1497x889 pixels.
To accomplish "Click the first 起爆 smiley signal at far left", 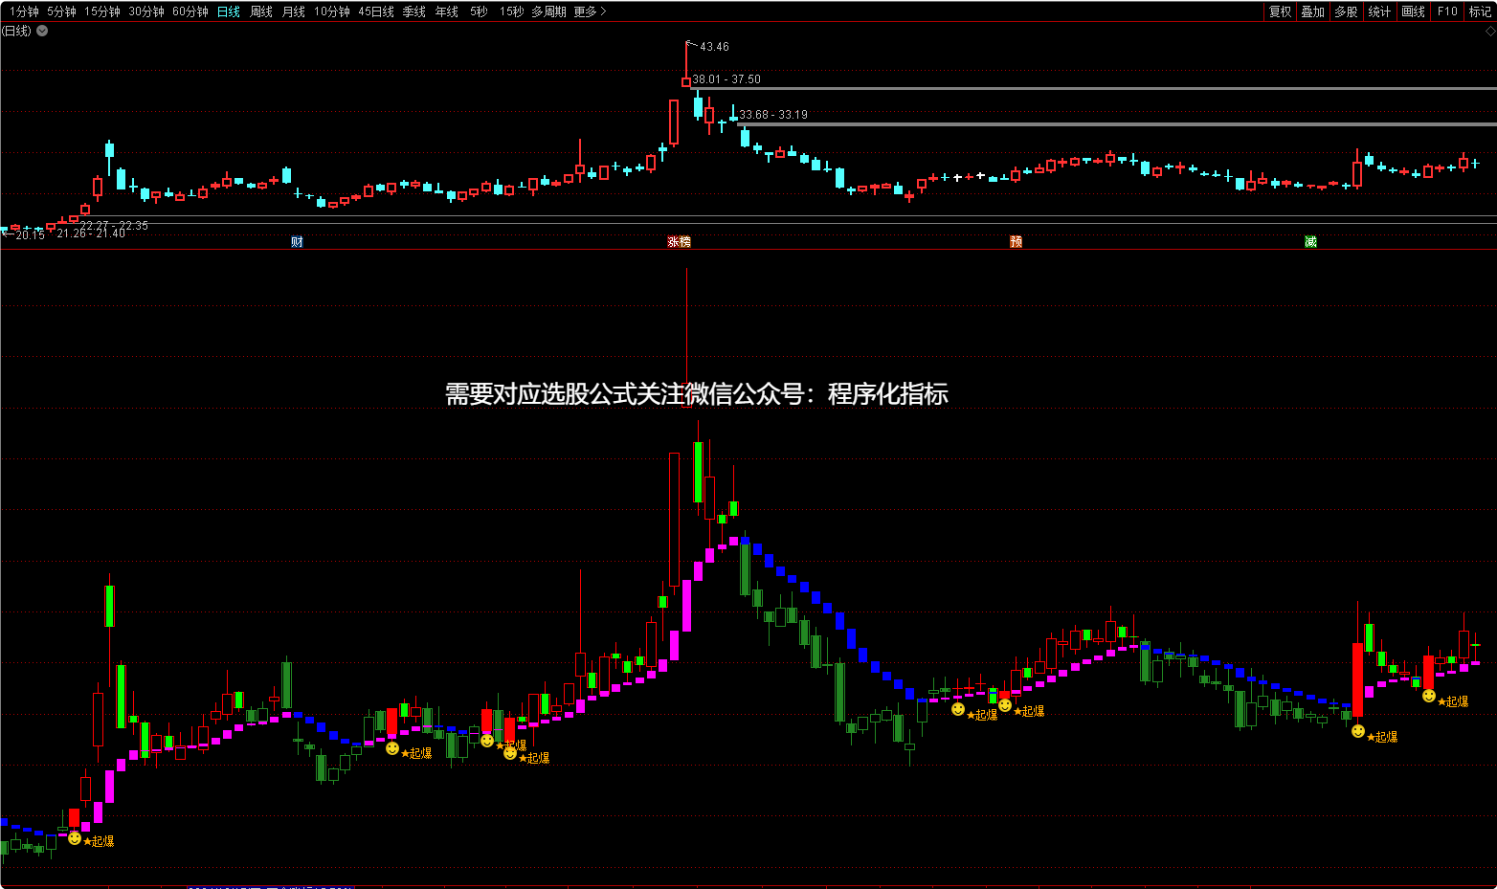I will point(75,838).
